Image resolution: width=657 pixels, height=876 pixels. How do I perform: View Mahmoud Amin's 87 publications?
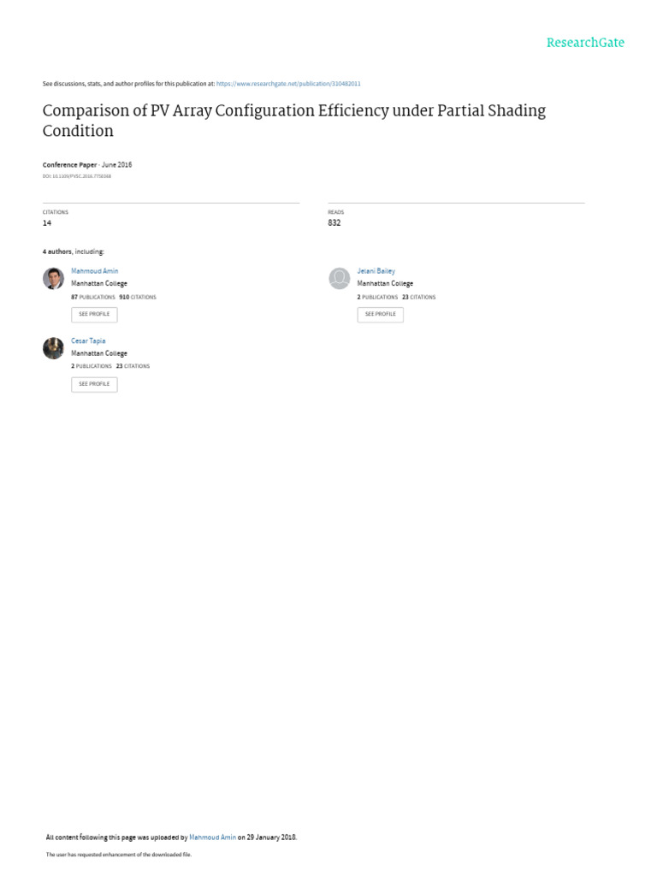(93, 297)
